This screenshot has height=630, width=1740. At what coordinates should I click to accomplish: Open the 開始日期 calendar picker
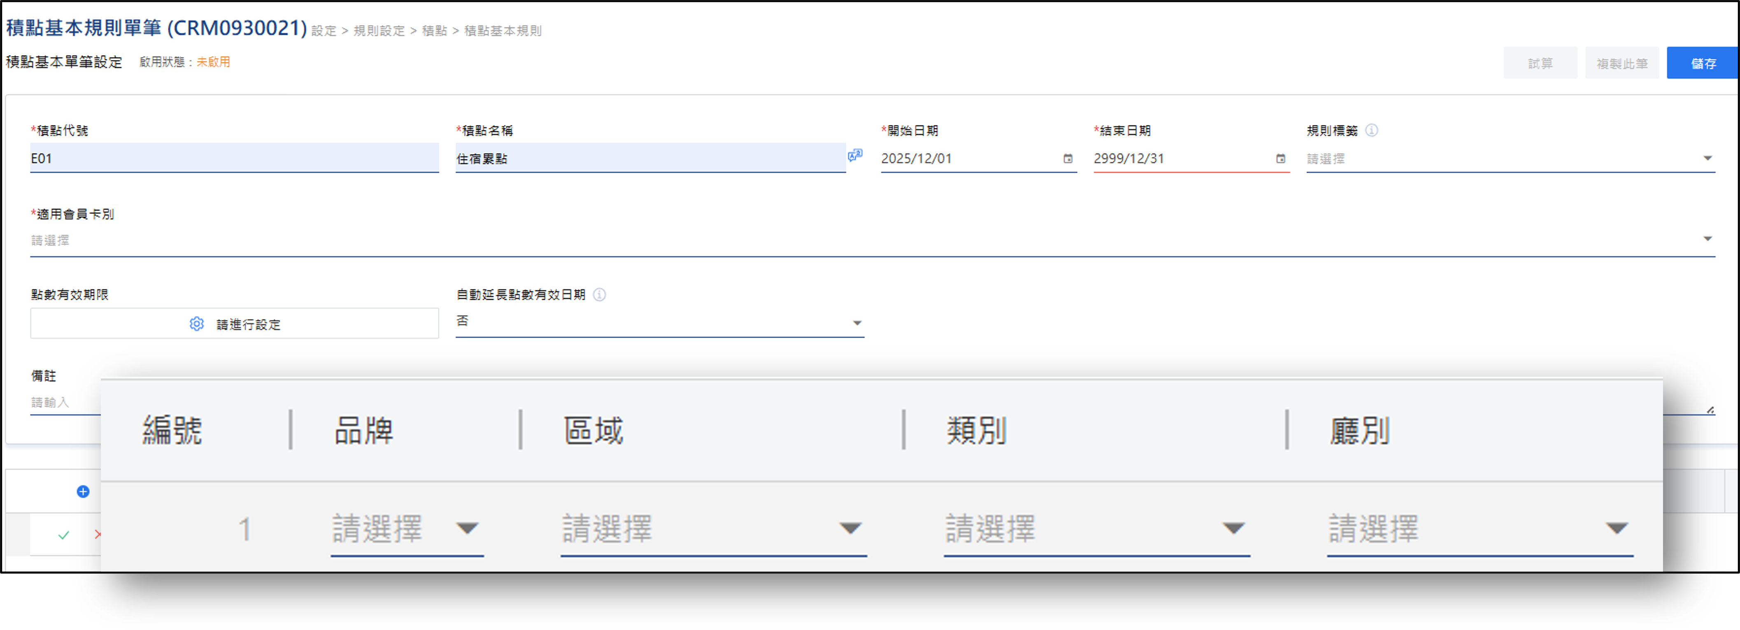[x=1068, y=159]
